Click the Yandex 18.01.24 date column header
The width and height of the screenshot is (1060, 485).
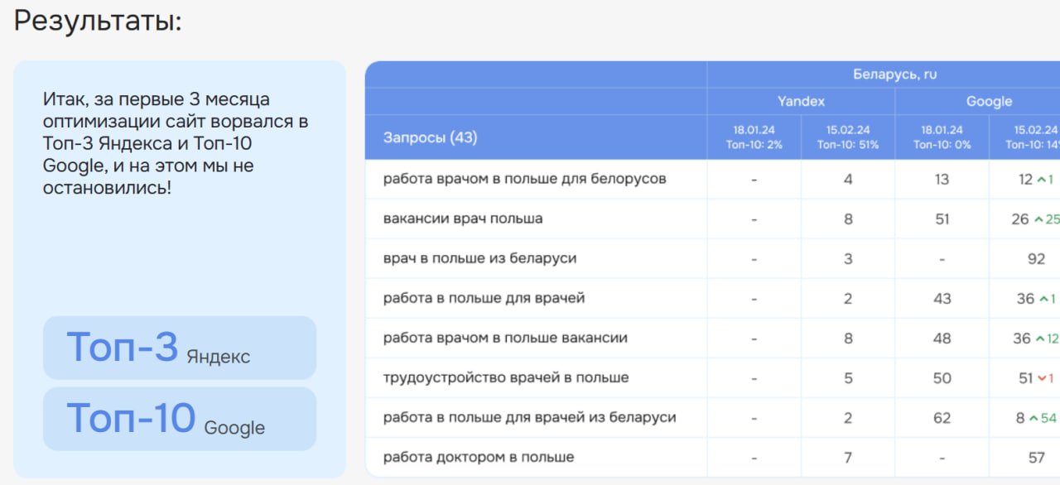coord(754,137)
